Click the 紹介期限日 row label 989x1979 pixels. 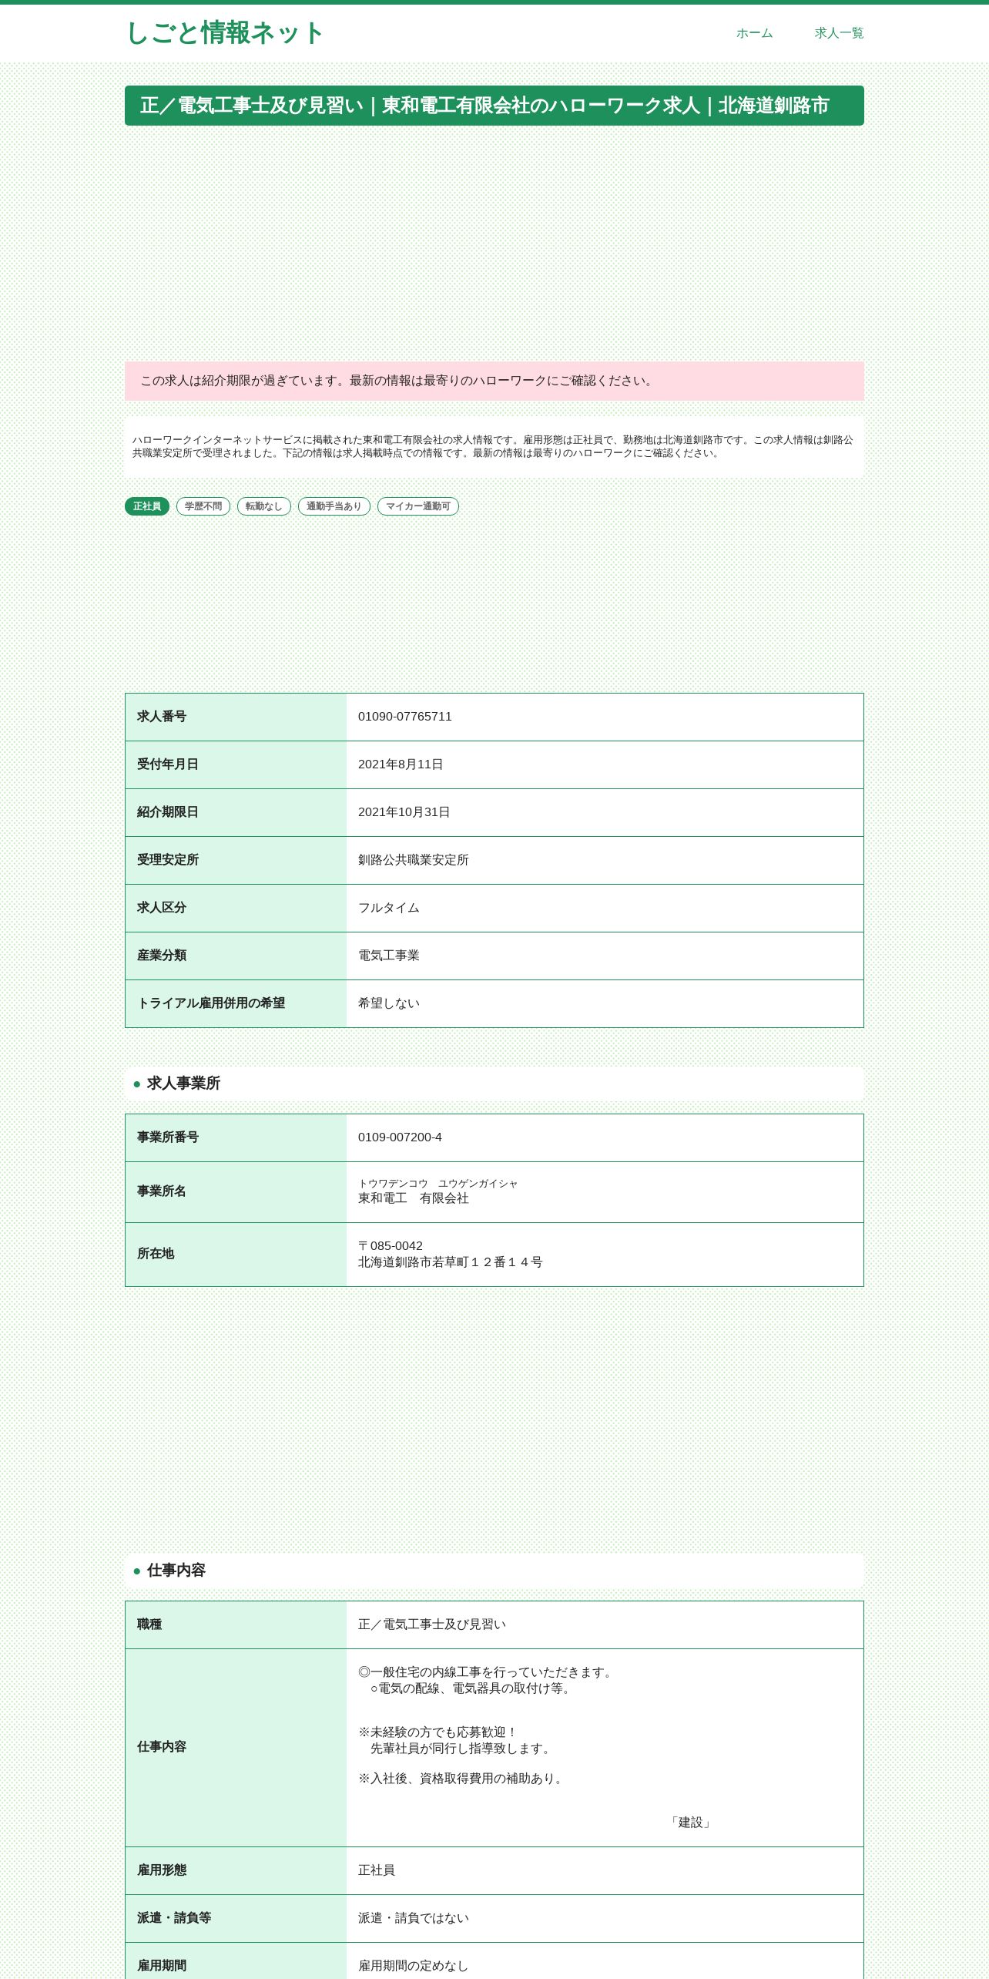pos(168,812)
